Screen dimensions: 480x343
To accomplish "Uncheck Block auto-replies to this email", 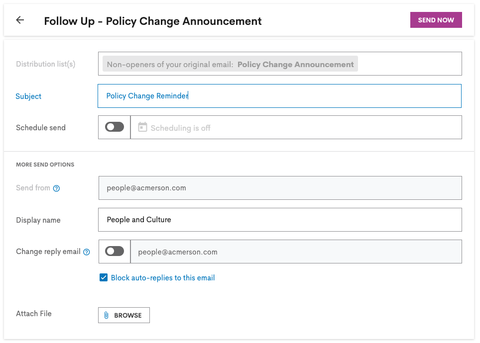I will coord(104,277).
